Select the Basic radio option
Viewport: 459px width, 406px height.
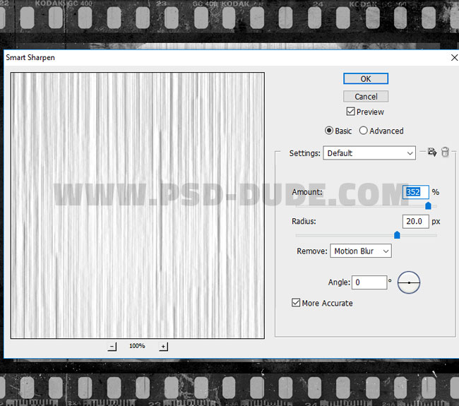[x=329, y=131]
